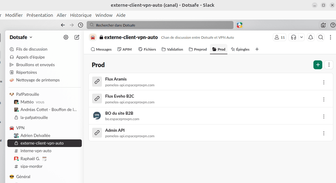
Task: Go forward in Slack history
Action: (72, 25)
